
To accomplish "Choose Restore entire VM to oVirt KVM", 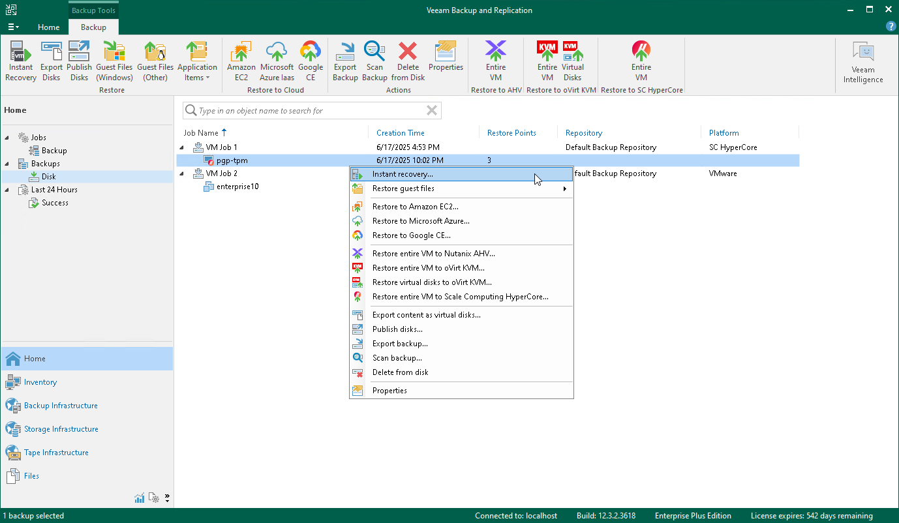I will click(461, 268).
